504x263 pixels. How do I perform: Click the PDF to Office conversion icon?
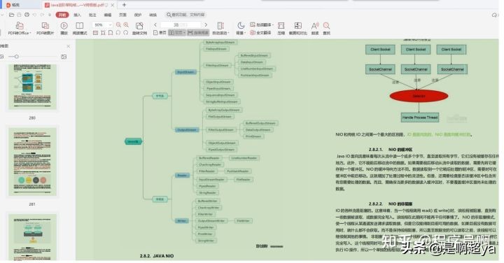[20, 26]
